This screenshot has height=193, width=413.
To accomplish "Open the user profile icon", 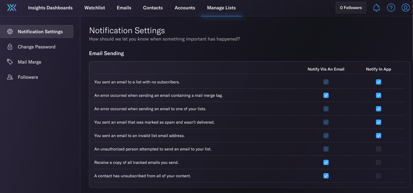I will [x=406, y=8].
